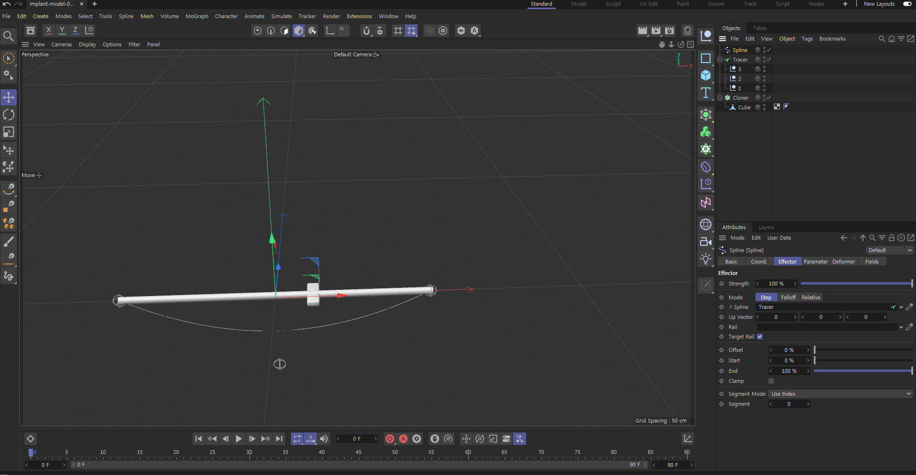916x475 pixels.
Task: Click the Record Active Objects button
Action: click(x=390, y=439)
